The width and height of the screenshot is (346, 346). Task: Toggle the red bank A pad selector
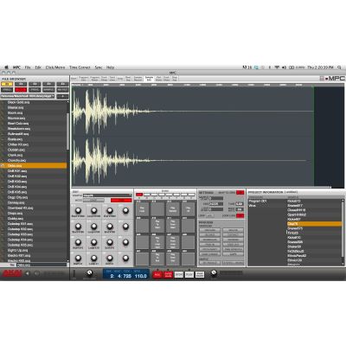[x=139, y=195]
